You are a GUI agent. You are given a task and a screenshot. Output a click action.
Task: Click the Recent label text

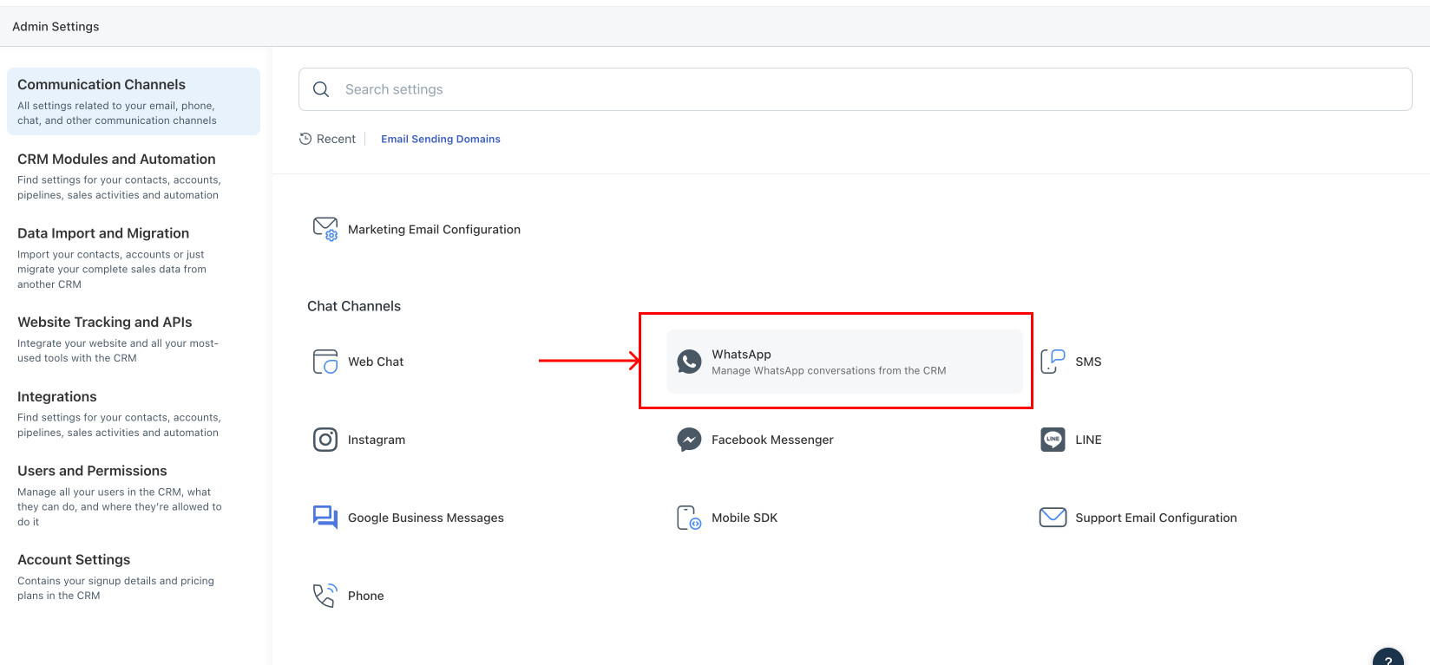(336, 139)
